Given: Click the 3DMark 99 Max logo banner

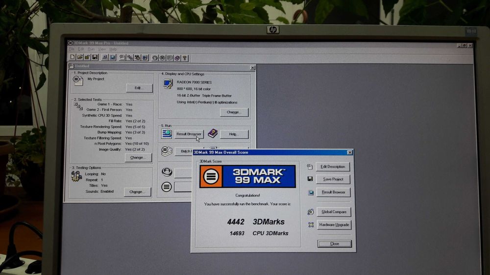Looking at the screenshot, I should (247, 176).
